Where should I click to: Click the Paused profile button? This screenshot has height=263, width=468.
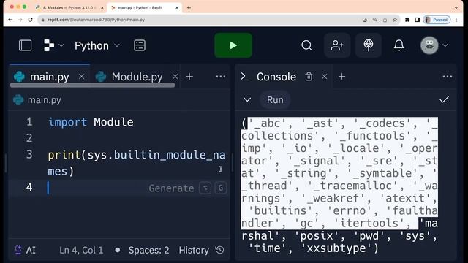[437, 20]
